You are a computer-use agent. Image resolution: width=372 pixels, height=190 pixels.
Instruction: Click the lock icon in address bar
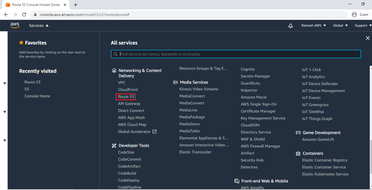pyautogui.click(x=35, y=15)
